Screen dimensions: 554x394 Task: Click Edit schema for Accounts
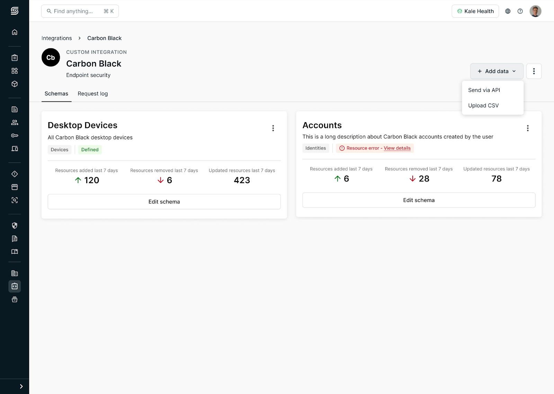pyautogui.click(x=419, y=200)
